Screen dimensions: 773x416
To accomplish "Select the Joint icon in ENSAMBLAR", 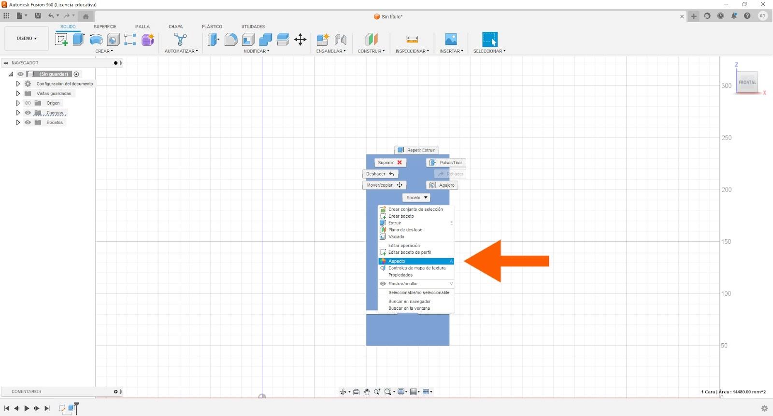I will [x=341, y=40].
